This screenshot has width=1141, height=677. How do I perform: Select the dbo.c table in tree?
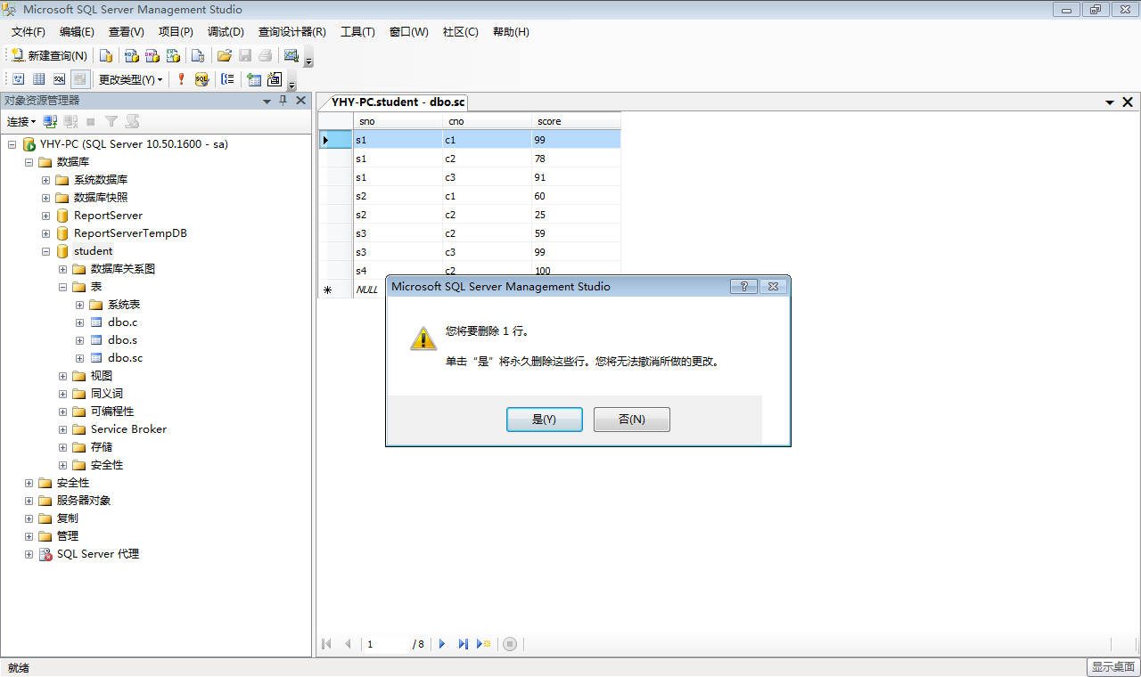(x=123, y=322)
